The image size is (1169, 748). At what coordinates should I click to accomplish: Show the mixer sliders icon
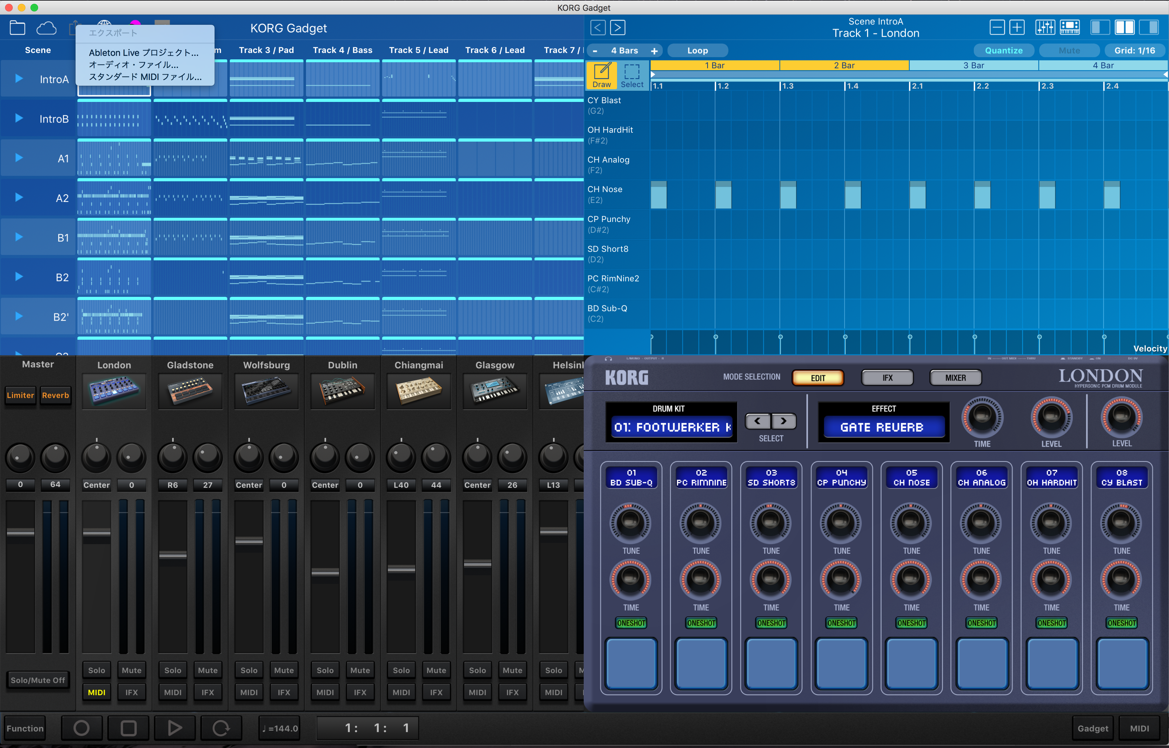pos(1045,27)
